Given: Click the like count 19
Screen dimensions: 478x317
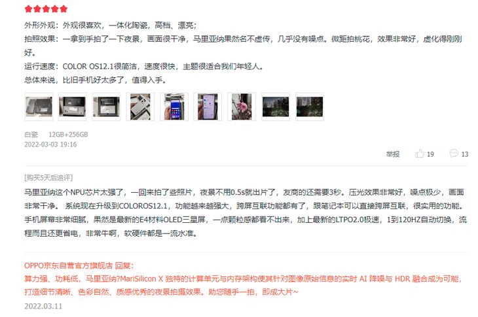Looking at the screenshot, I should [430, 154].
